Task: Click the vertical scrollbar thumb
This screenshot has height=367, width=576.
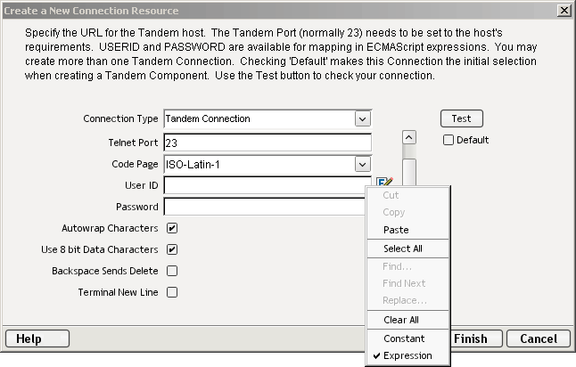Action: click(409, 172)
